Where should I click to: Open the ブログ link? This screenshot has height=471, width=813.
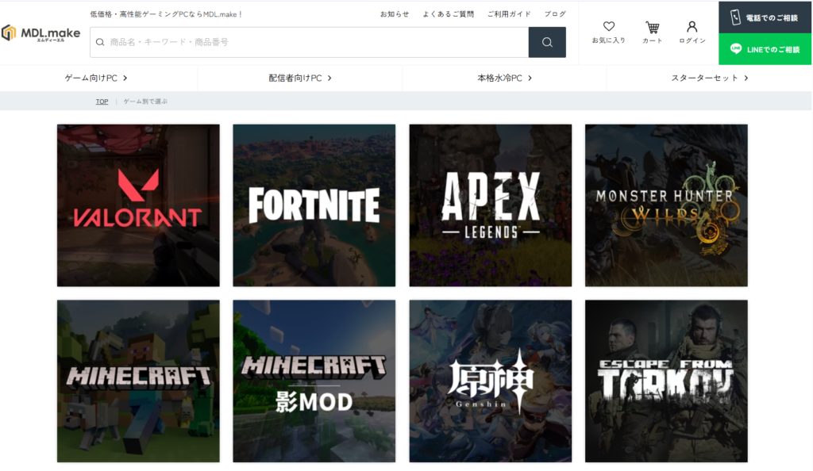point(555,14)
